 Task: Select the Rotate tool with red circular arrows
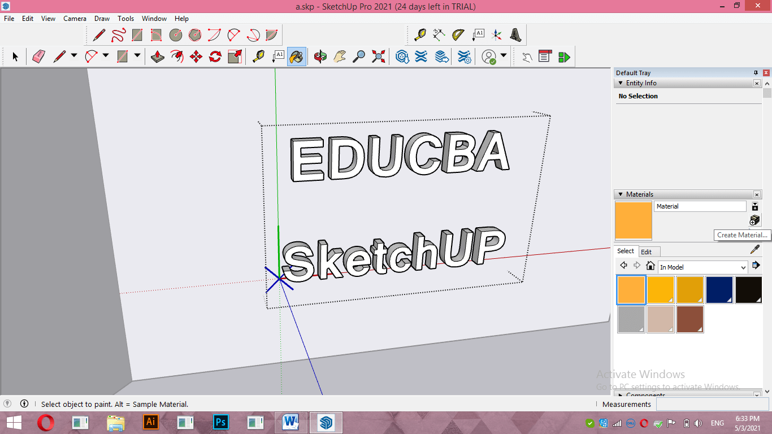tap(215, 57)
